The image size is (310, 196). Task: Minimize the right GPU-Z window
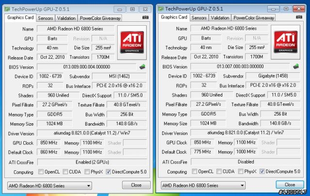coord(273,9)
